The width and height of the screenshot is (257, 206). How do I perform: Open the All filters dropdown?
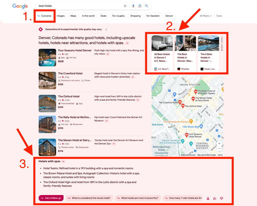click(206, 15)
